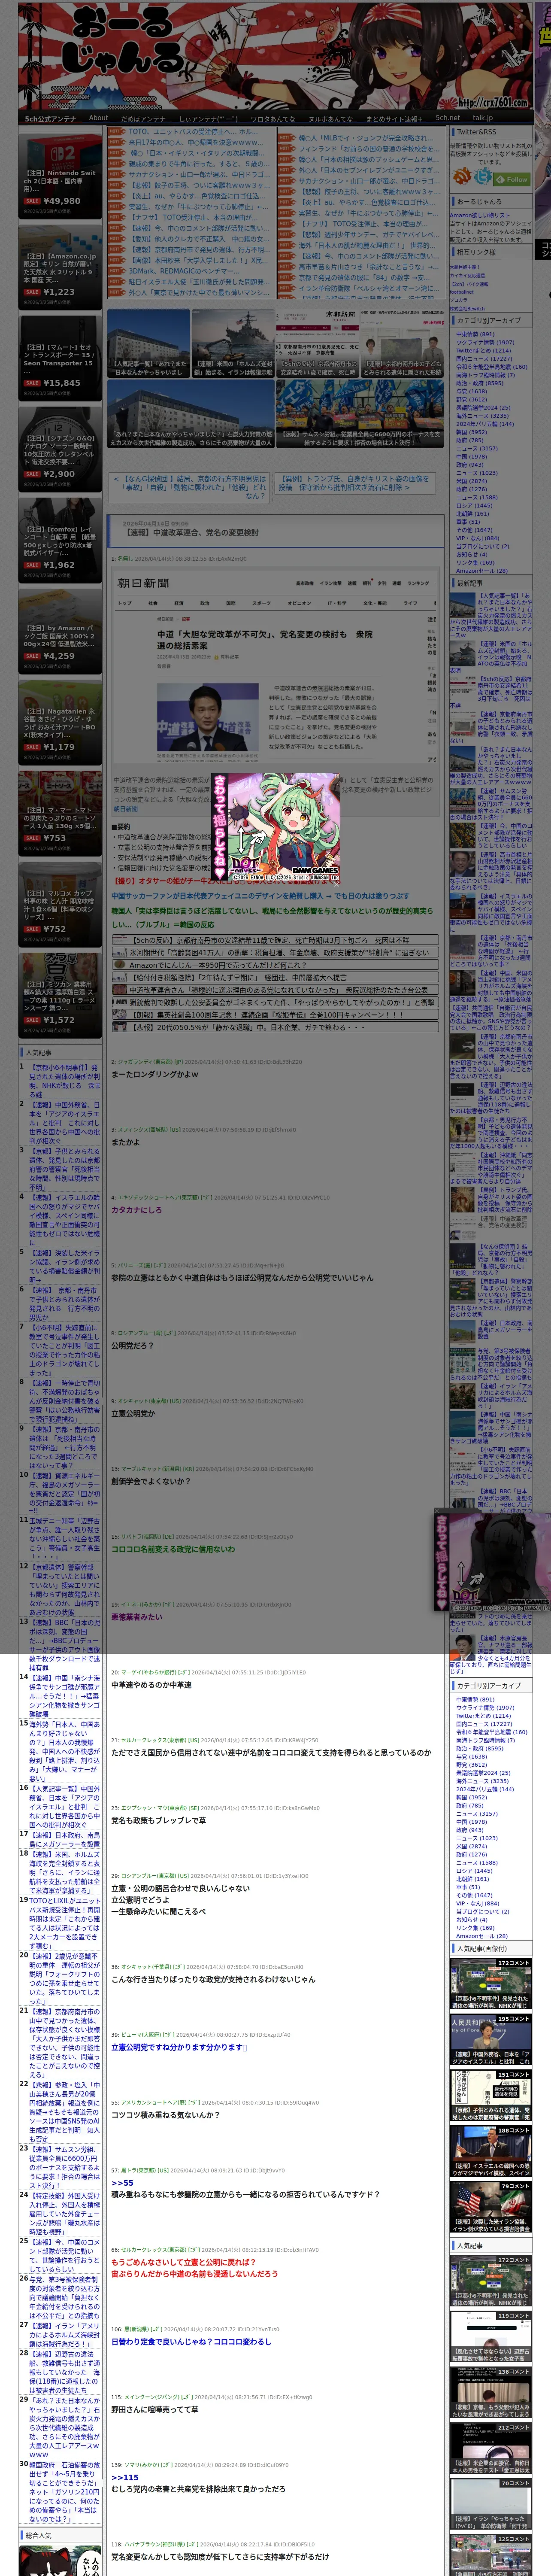Open the ヌルポあんてな nav item
551x2576 pixels.
click(x=330, y=118)
